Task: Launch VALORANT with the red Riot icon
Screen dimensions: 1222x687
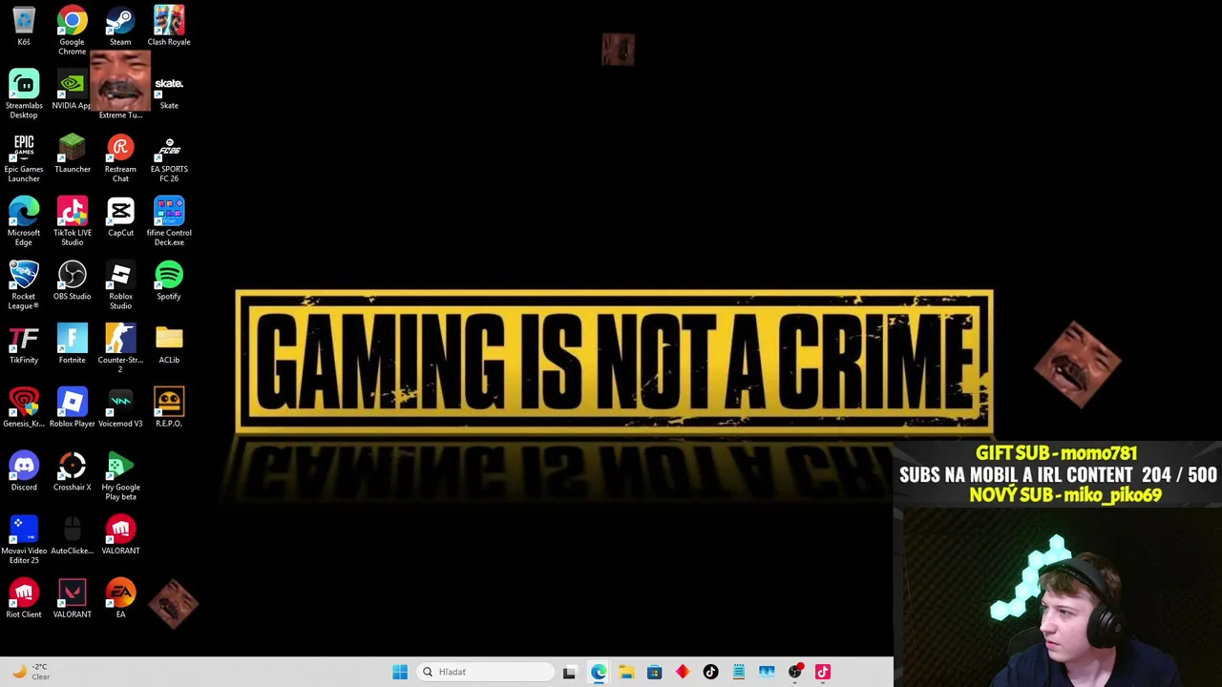Action: pyautogui.click(x=120, y=536)
